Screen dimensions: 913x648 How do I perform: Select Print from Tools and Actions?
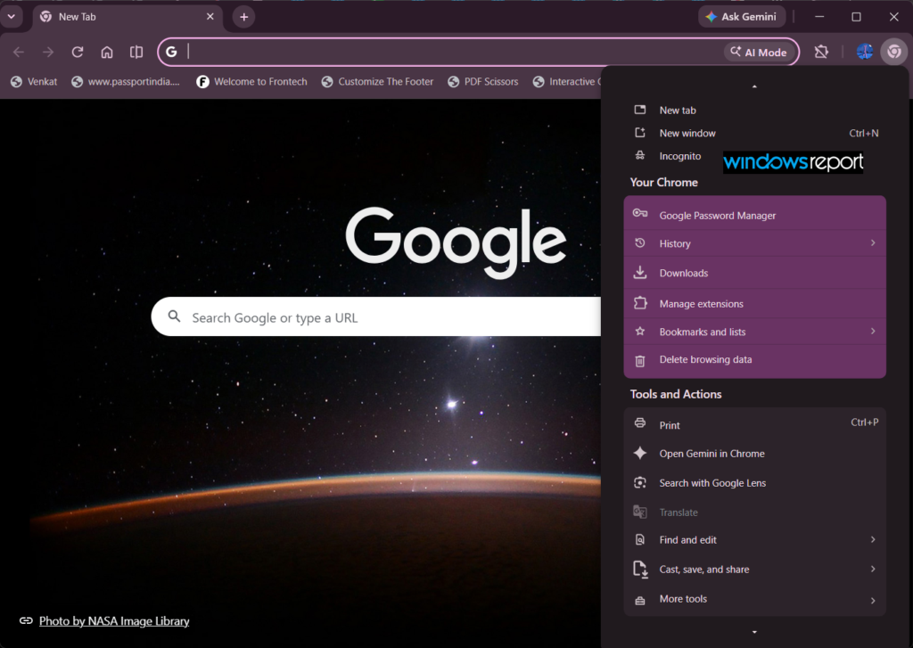coord(754,424)
